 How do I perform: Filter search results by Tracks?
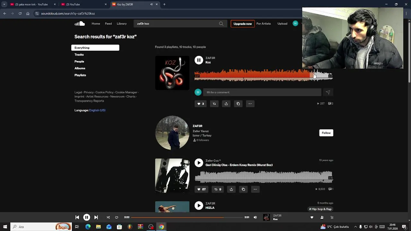tap(79, 55)
